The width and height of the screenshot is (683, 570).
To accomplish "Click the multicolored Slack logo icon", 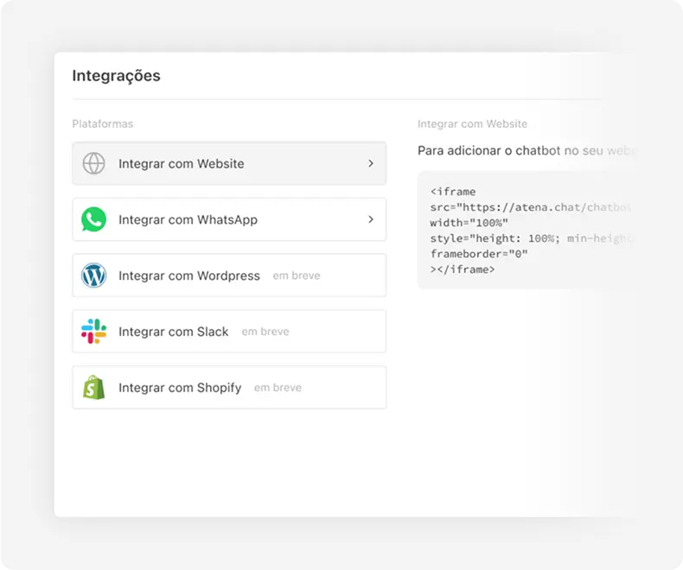I will pos(93,332).
